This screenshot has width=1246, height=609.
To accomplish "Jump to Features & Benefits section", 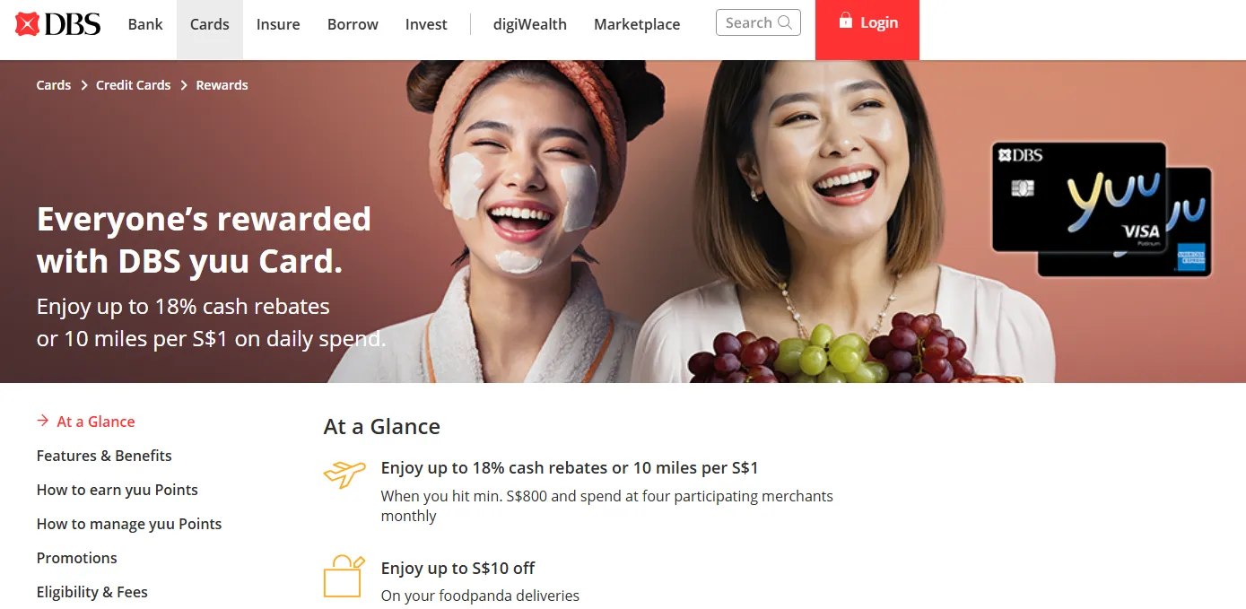I will tap(104, 456).
